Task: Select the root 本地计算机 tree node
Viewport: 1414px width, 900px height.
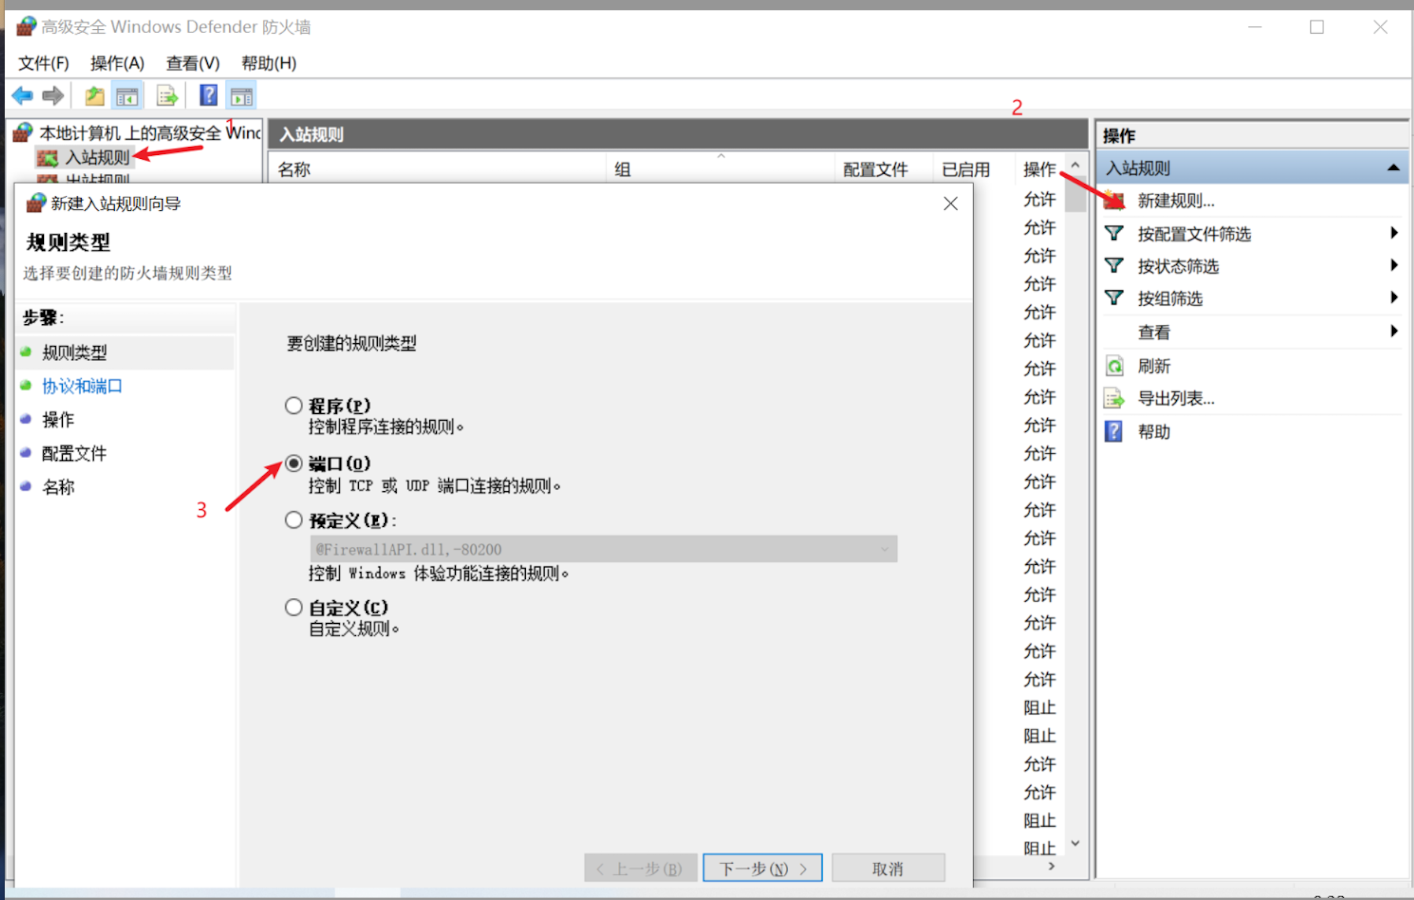Action: [x=150, y=133]
